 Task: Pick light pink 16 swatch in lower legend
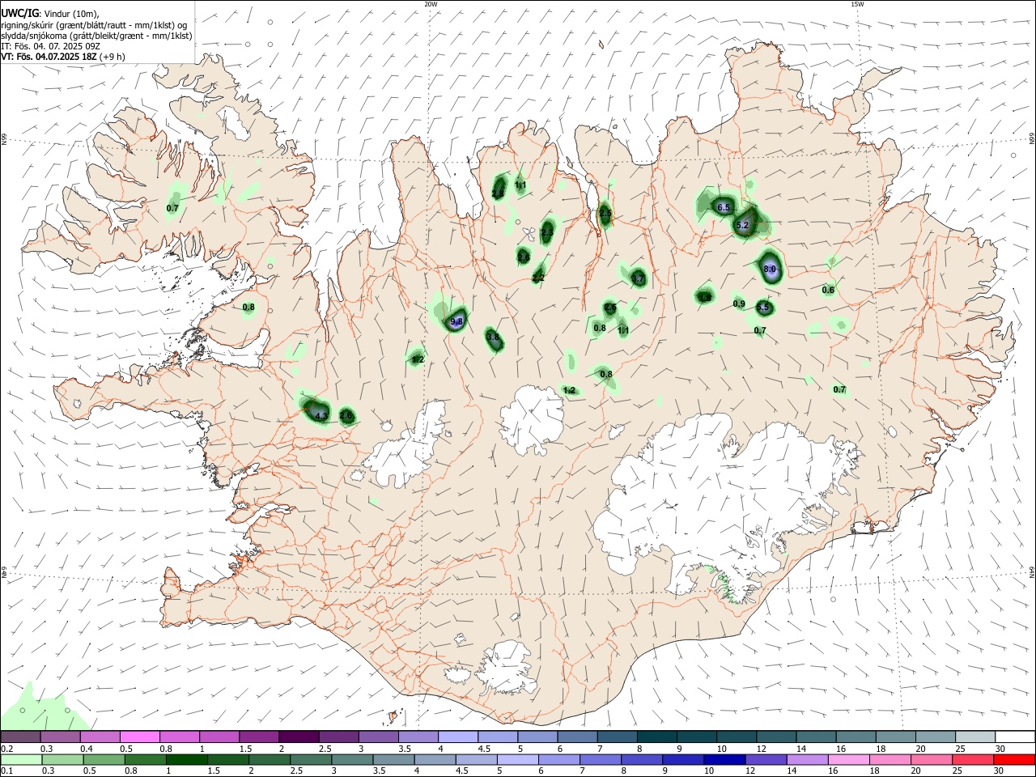pos(849,759)
